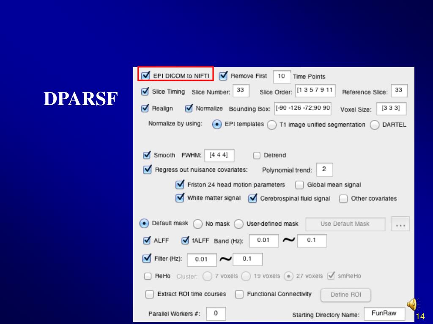Image resolution: width=433 pixels, height=324 pixels.
Task: Select 7 voxels cluster option
Action: 207,276
